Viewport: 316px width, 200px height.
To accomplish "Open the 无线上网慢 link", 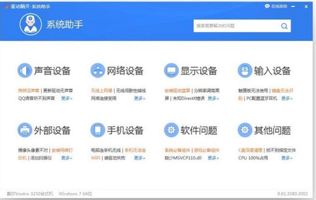I will (x=102, y=91).
